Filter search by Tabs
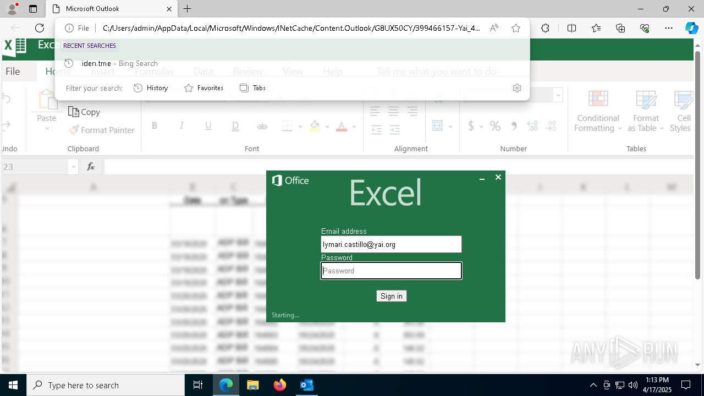The width and height of the screenshot is (704, 396). coord(253,88)
